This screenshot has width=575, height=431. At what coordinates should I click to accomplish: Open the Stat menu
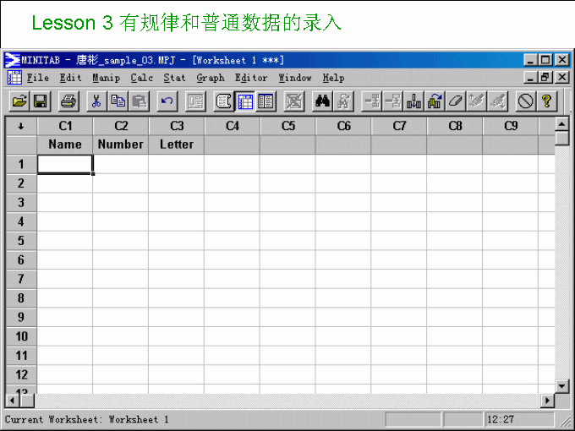(x=174, y=78)
